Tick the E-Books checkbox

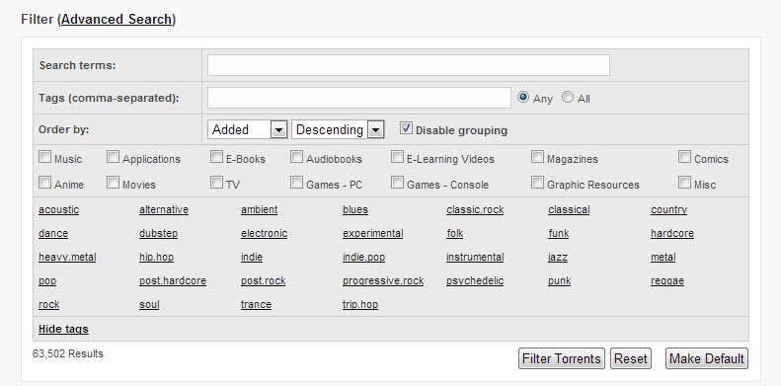216,157
